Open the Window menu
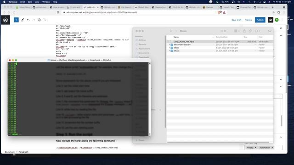This screenshot has height=165, width=294. pos(46,2)
